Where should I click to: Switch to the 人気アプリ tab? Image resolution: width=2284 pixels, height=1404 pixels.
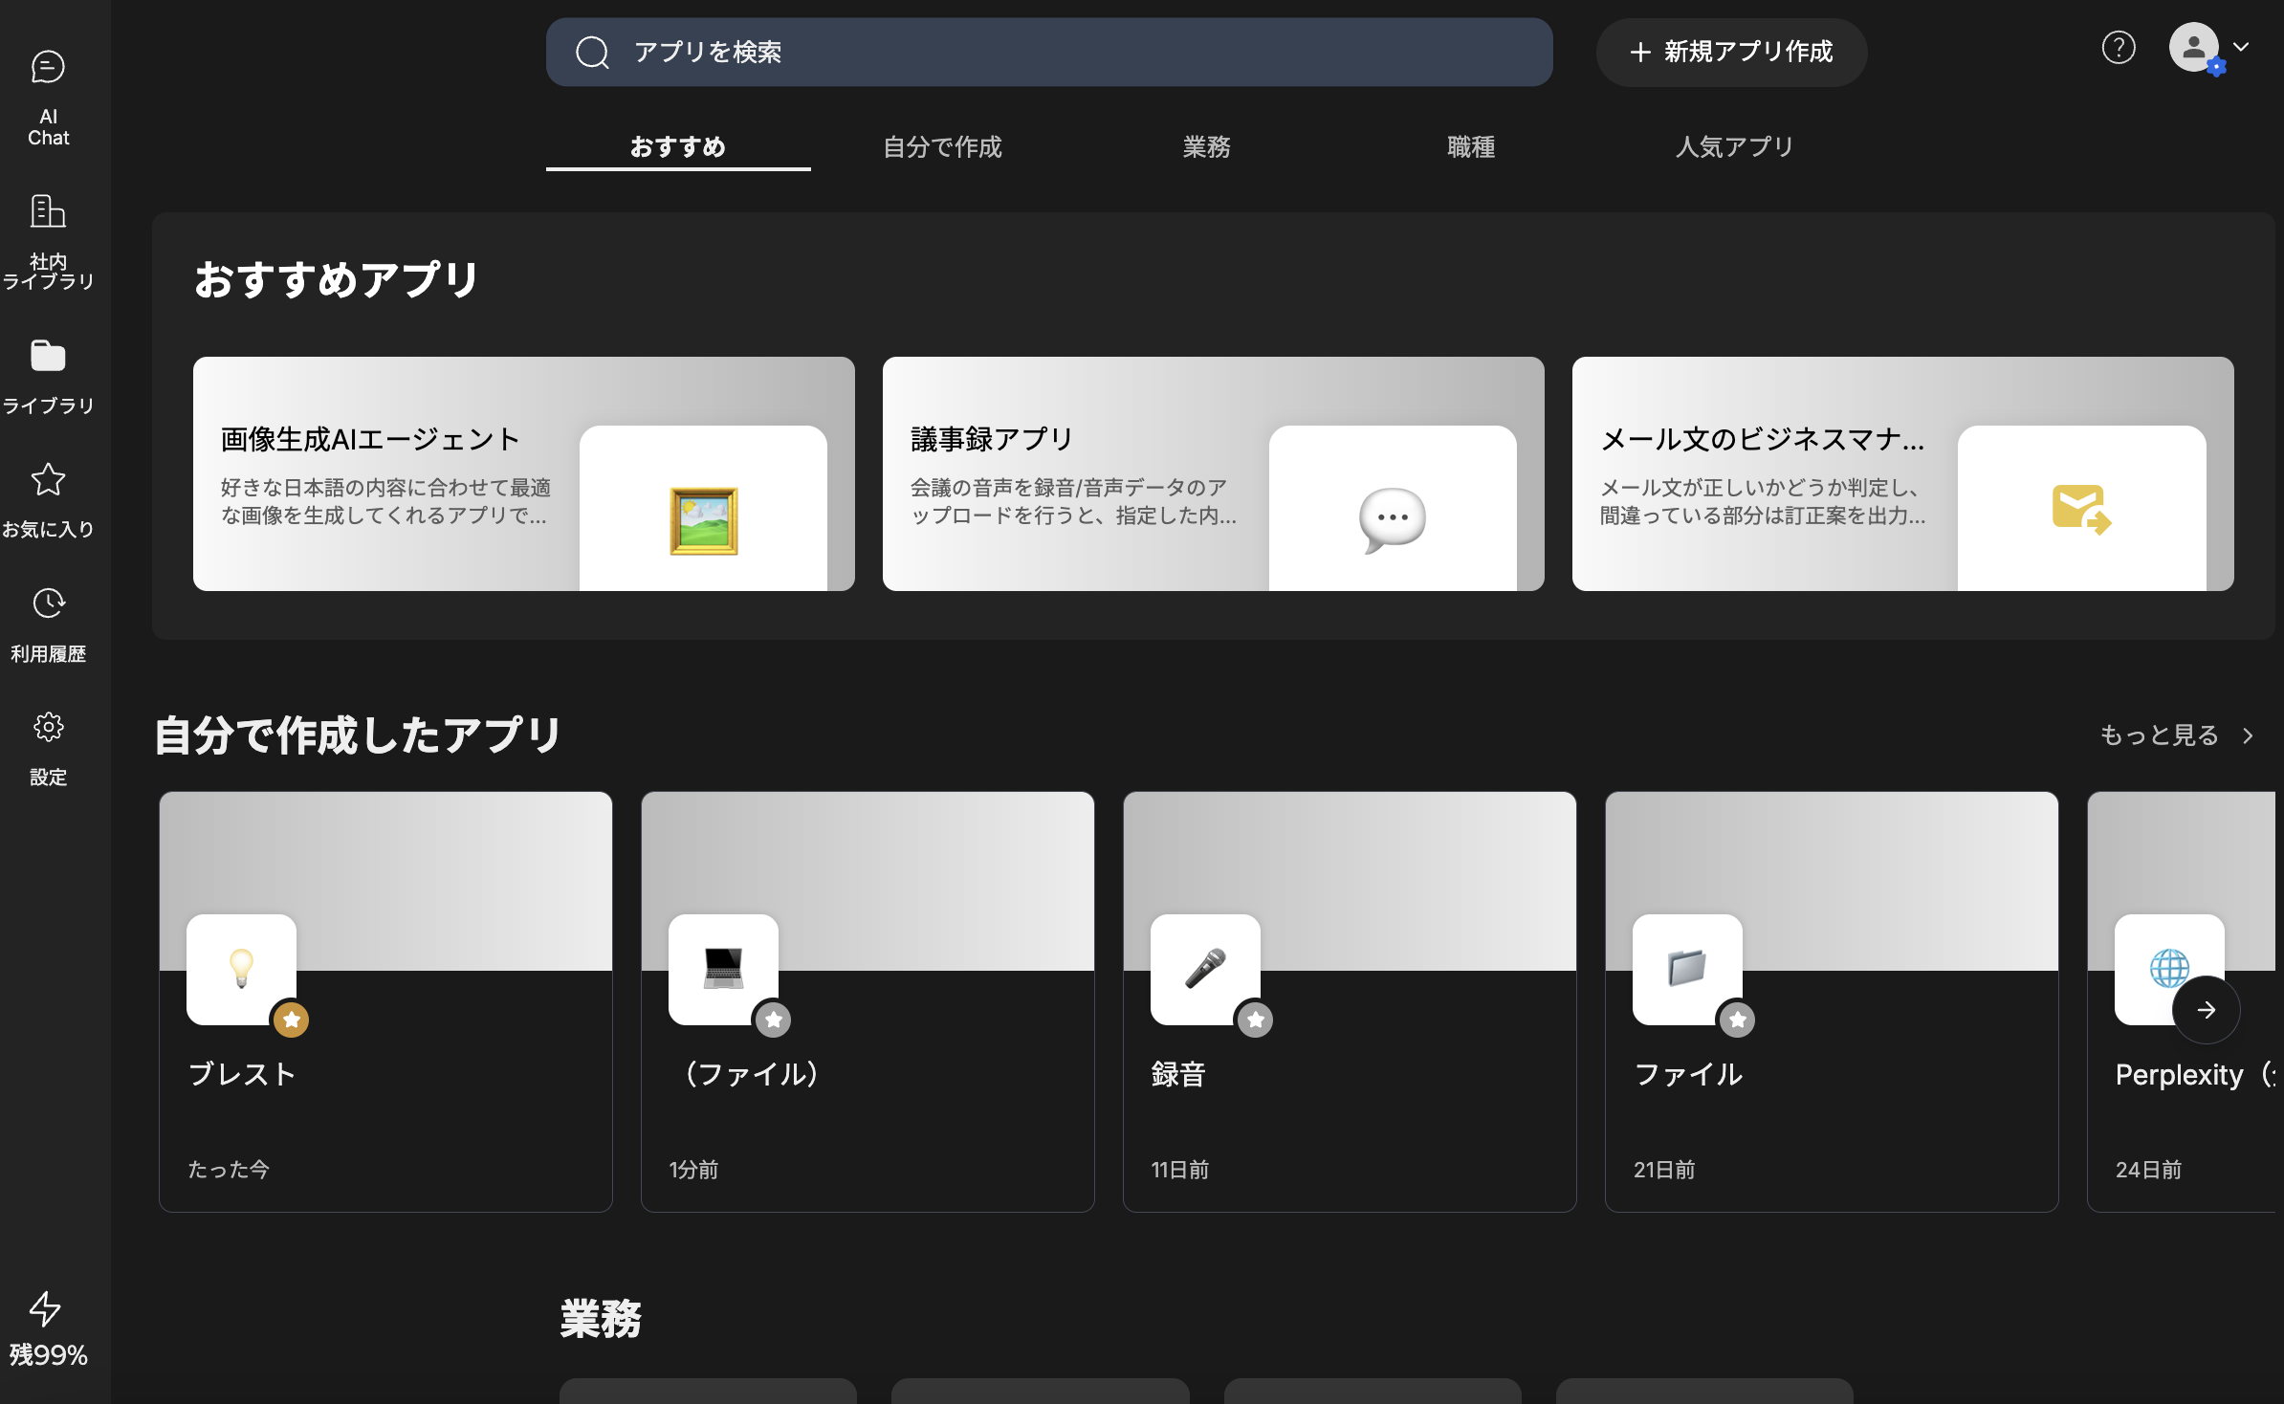[x=1734, y=146]
